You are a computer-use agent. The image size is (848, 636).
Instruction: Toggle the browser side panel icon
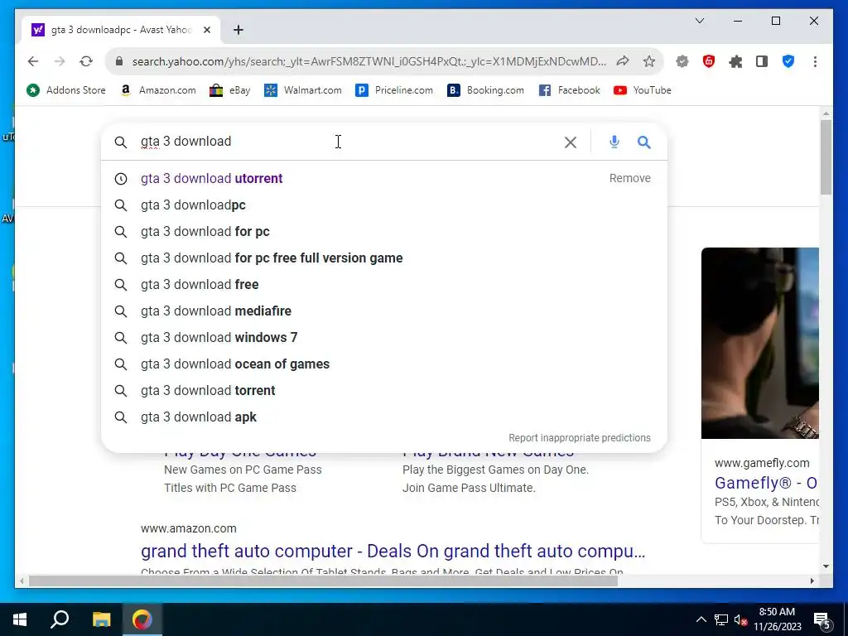762,61
